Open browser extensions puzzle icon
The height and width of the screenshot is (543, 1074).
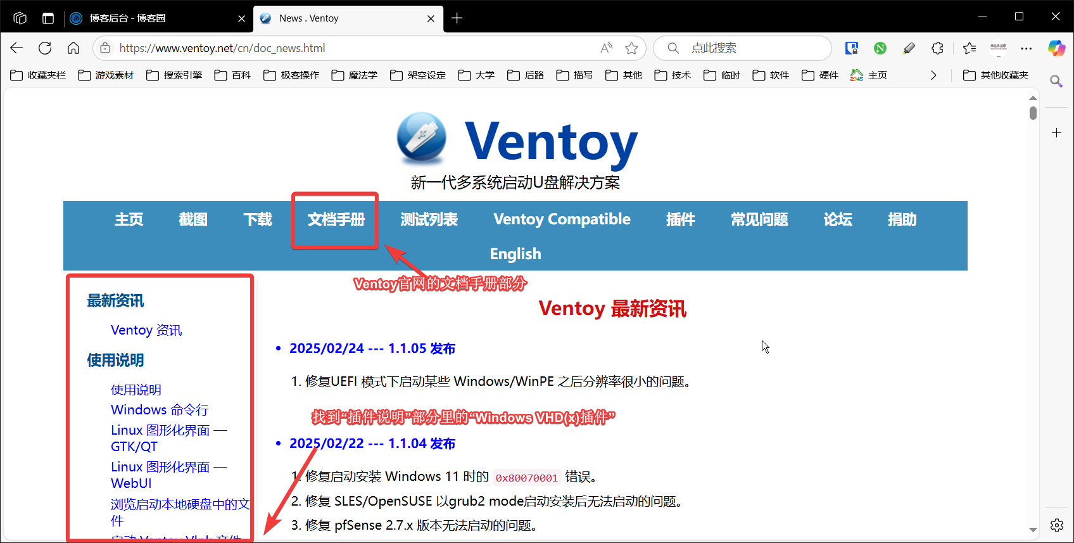click(x=937, y=48)
